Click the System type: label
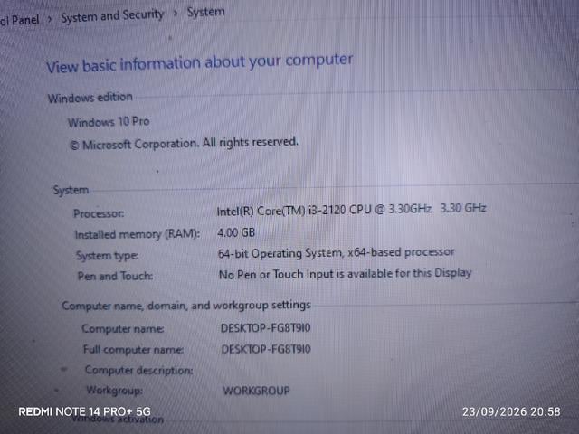Screen dimensions: 579x434 [x=107, y=255]
